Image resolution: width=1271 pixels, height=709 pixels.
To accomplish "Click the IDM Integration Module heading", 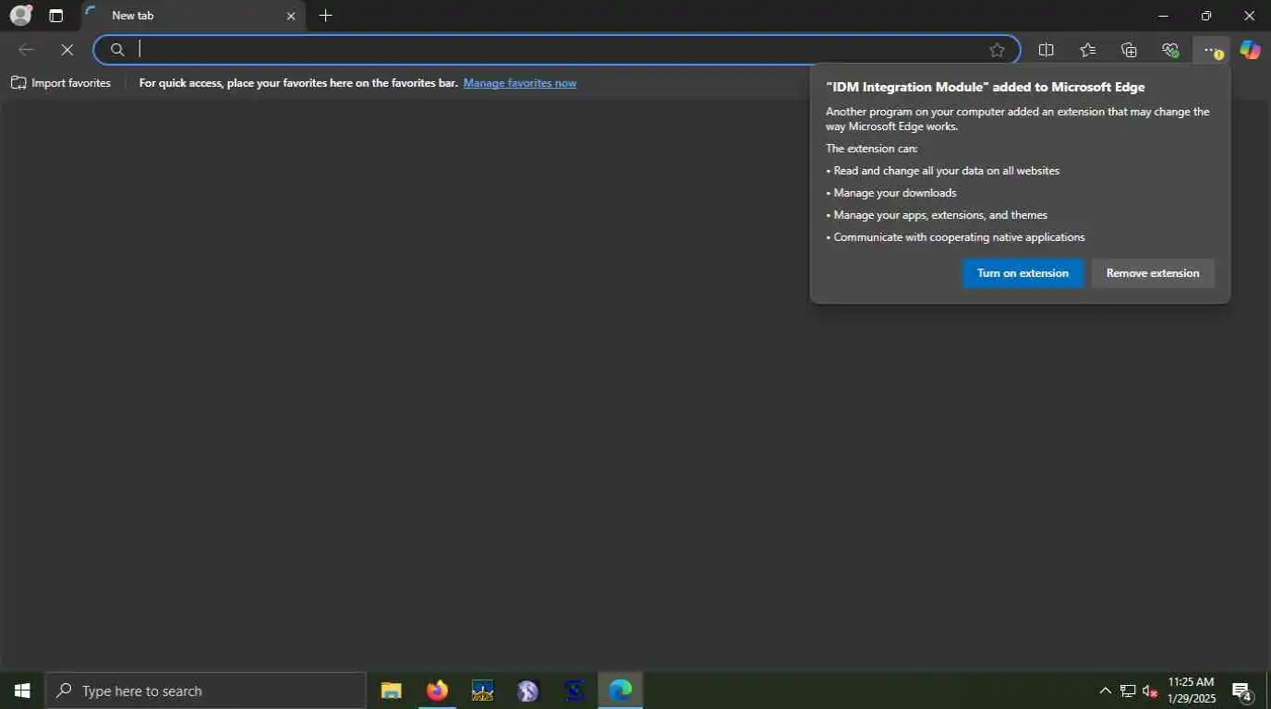I will click(x=986, y=87).
